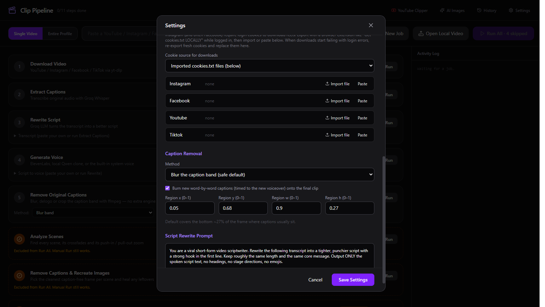Viewport: 545px width, 307px height.
Task: Expand Script to voice section under Generate Voice
Action: (x=58, y=173)
